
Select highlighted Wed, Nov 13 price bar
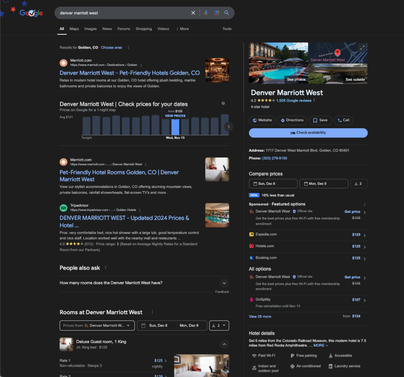pos(175,127)
